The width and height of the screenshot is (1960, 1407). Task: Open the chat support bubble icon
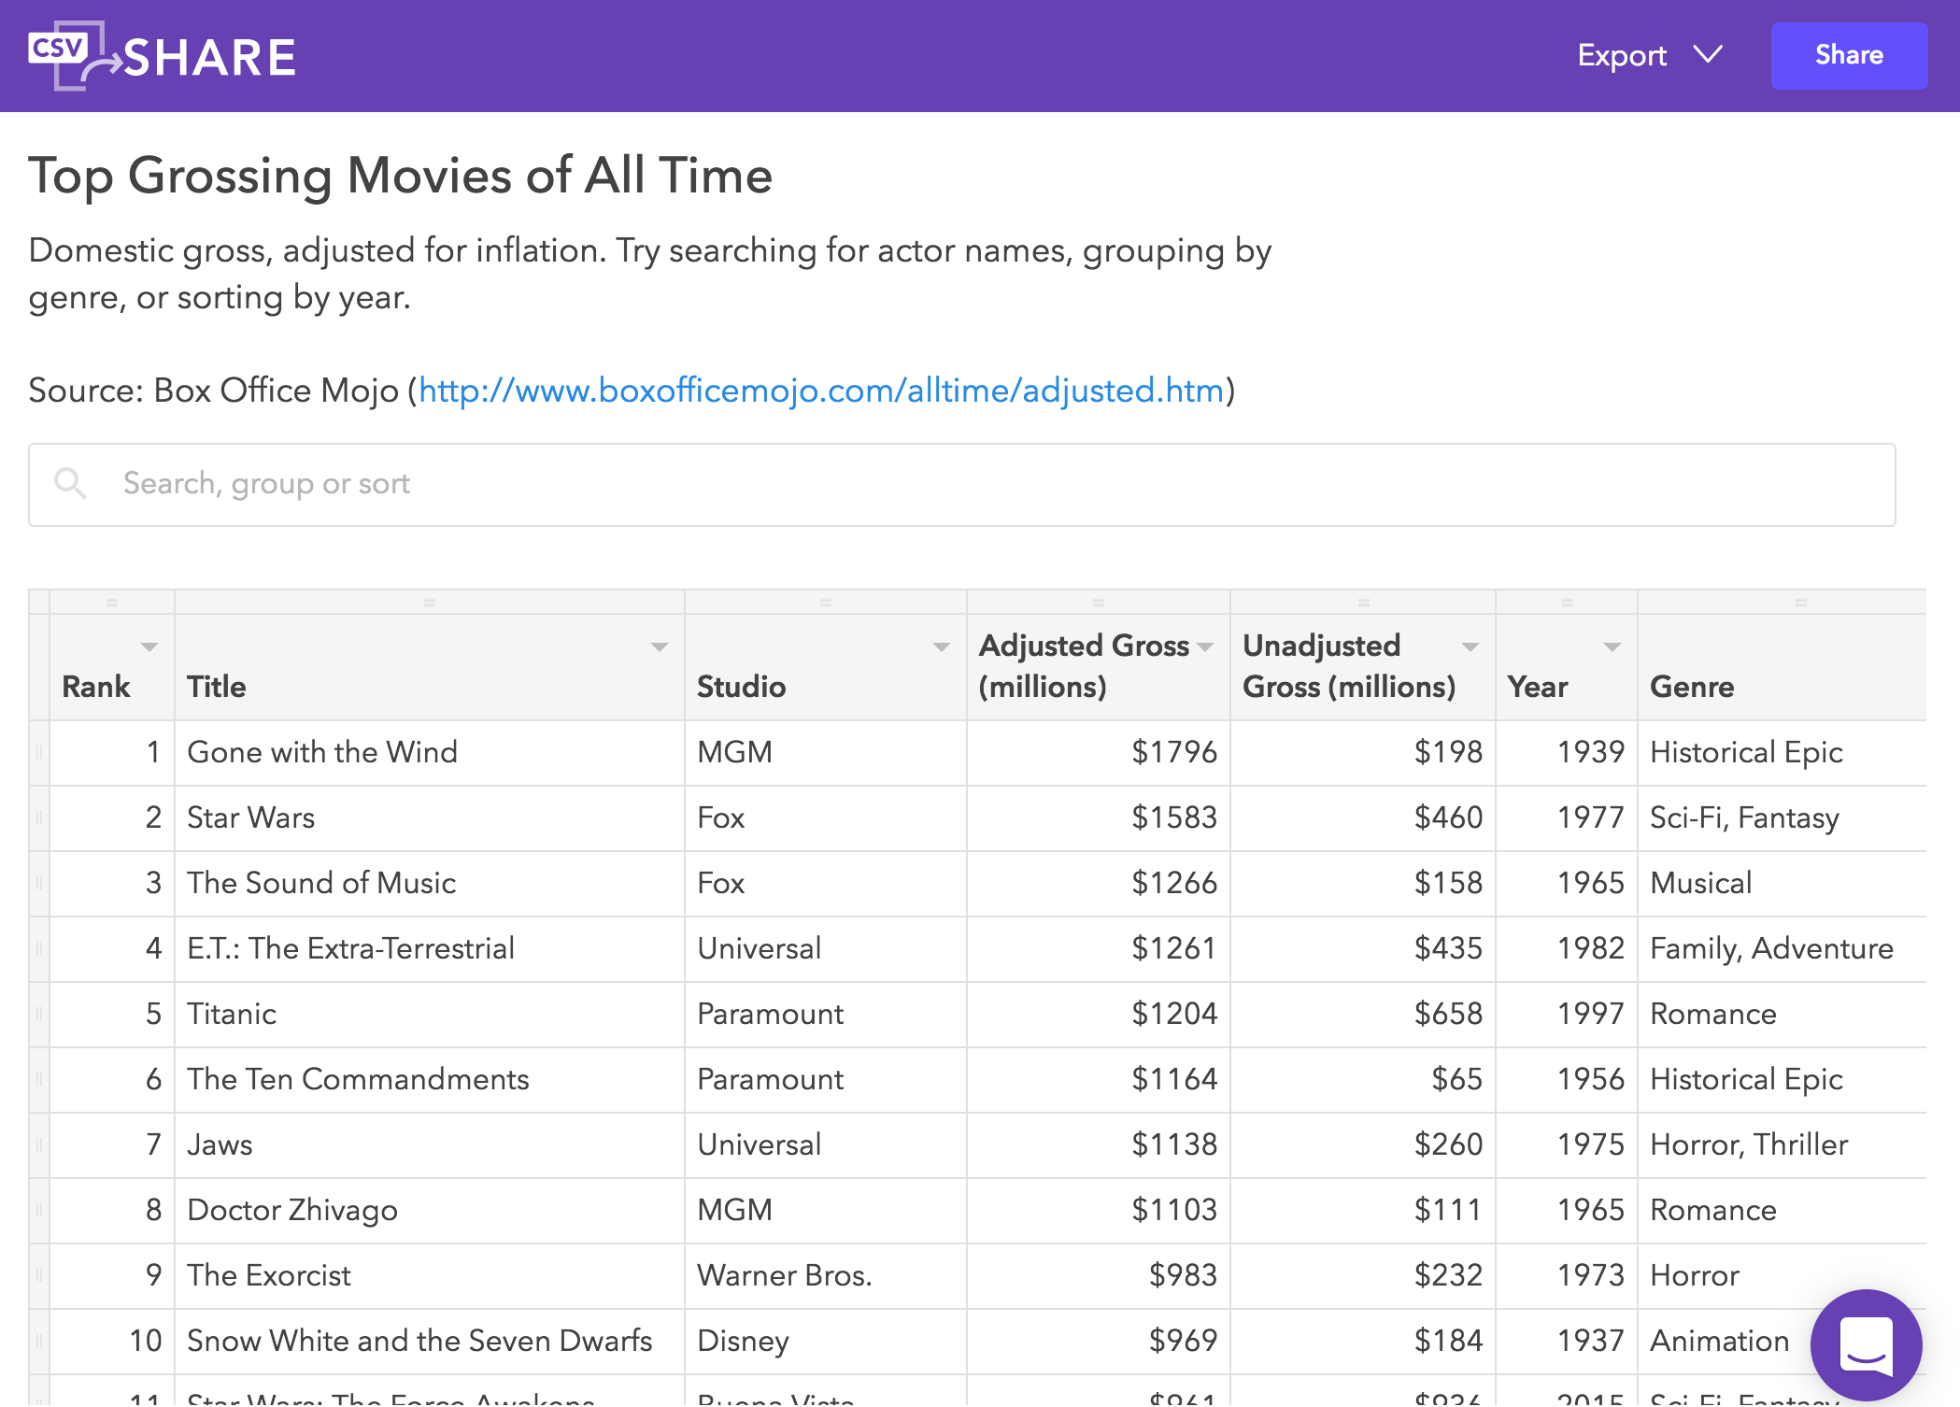tap(1866, 1344)
